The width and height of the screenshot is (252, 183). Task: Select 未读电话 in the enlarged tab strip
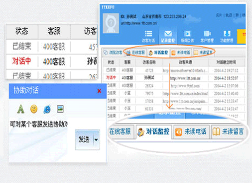pyautogui.click(x=191, y=132)
